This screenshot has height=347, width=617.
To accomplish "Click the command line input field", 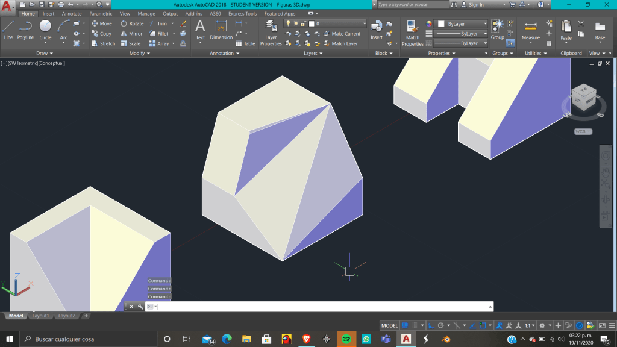I will 319,307.
